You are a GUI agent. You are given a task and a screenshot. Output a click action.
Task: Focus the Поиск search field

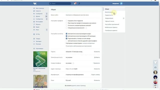tap(60, 3)
